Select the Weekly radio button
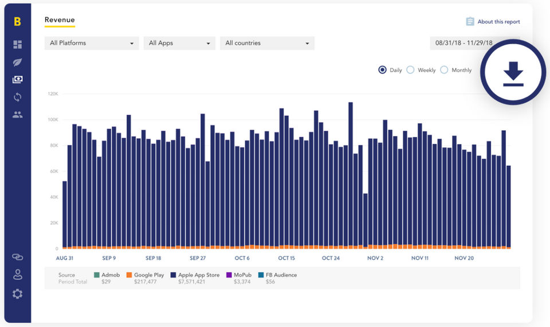The height and width of the screenshot is (327, 550). click(x=410, y=70)
